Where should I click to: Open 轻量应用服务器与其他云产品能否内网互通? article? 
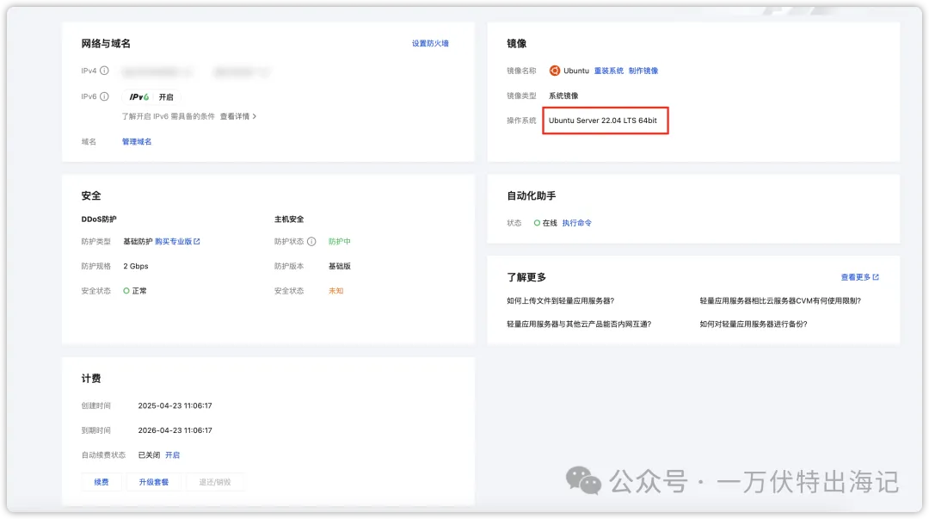(579, 324)
